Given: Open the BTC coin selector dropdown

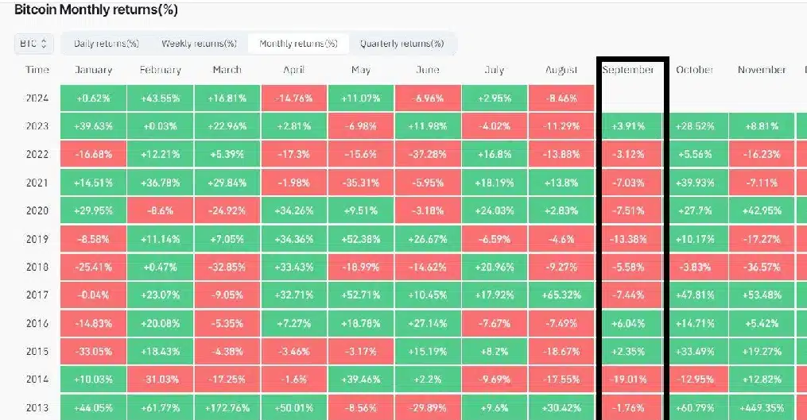Looking at the screenshot, I should click(x=33, y=44).
